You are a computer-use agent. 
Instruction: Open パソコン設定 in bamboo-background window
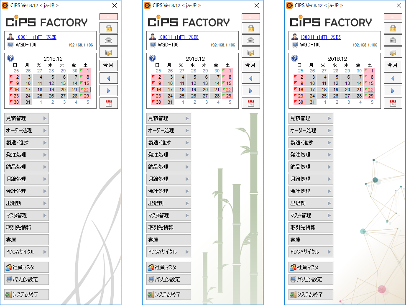[x=169, y=279]
